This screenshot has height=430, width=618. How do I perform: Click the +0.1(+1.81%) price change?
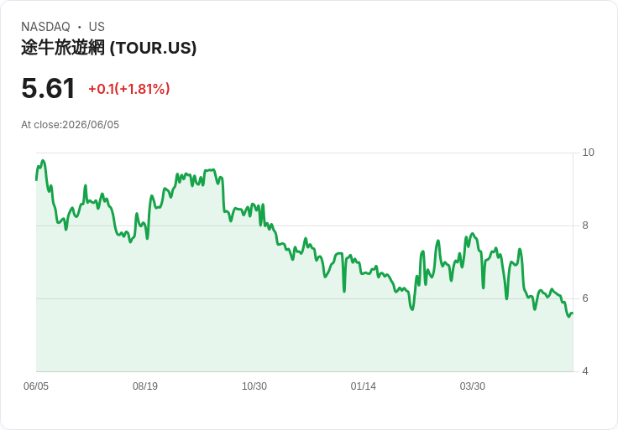tap(128, 89)
